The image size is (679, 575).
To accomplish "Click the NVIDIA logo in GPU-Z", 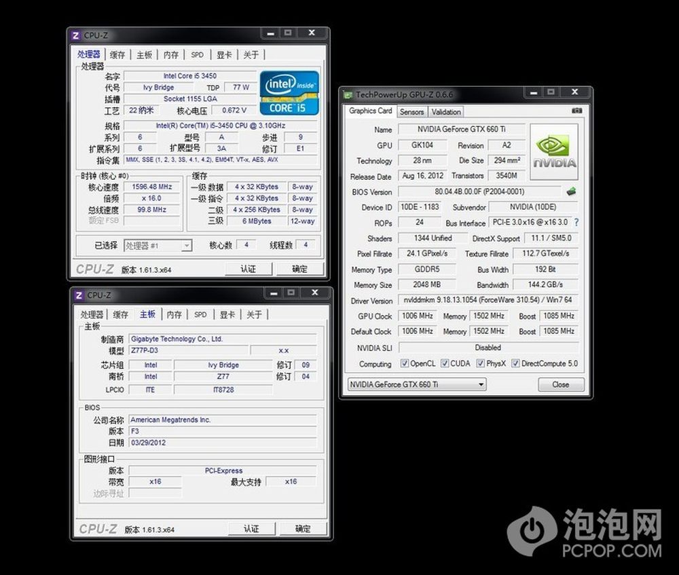I will 554,151.
